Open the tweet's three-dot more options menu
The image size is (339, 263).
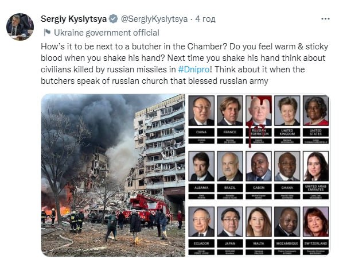tap(325, 19)
